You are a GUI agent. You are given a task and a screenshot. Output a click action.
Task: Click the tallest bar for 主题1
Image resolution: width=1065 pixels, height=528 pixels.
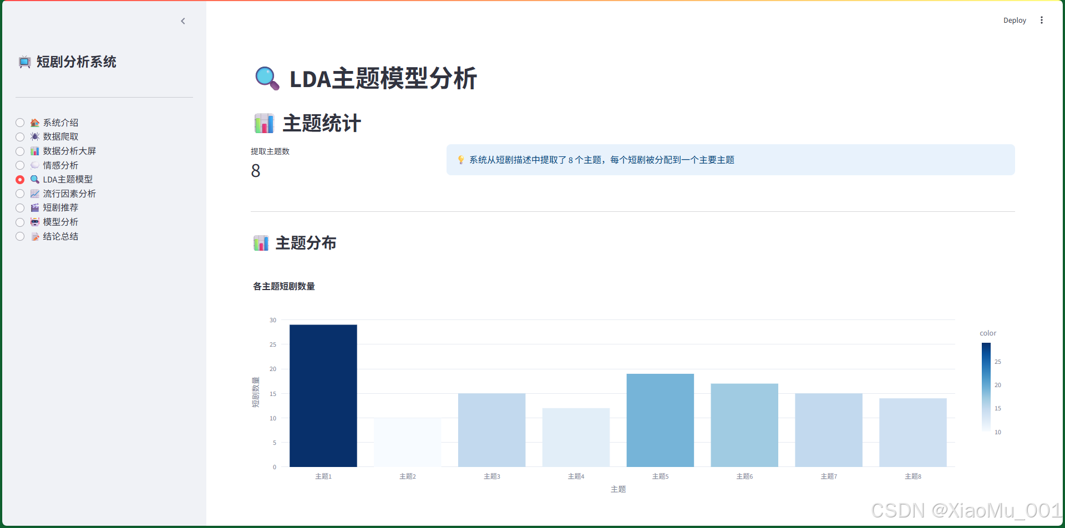click(323, 395)
